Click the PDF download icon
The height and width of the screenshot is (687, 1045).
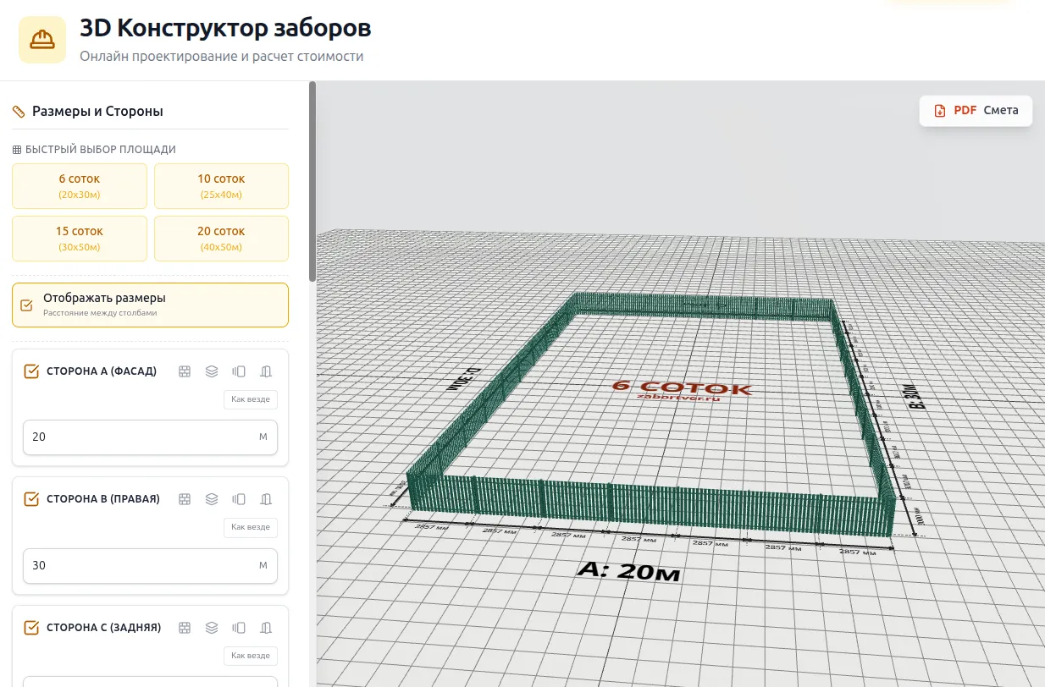click(940, 111)
